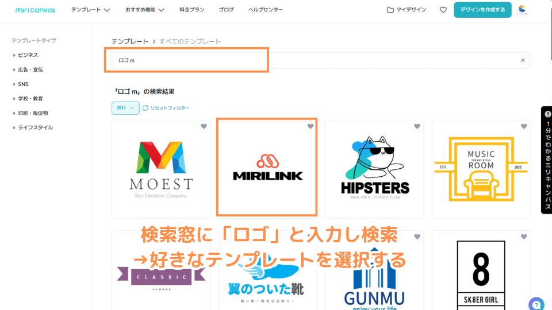Favorite the GUNMU template heart
The image size is (552, 310).
pos(417,237)
